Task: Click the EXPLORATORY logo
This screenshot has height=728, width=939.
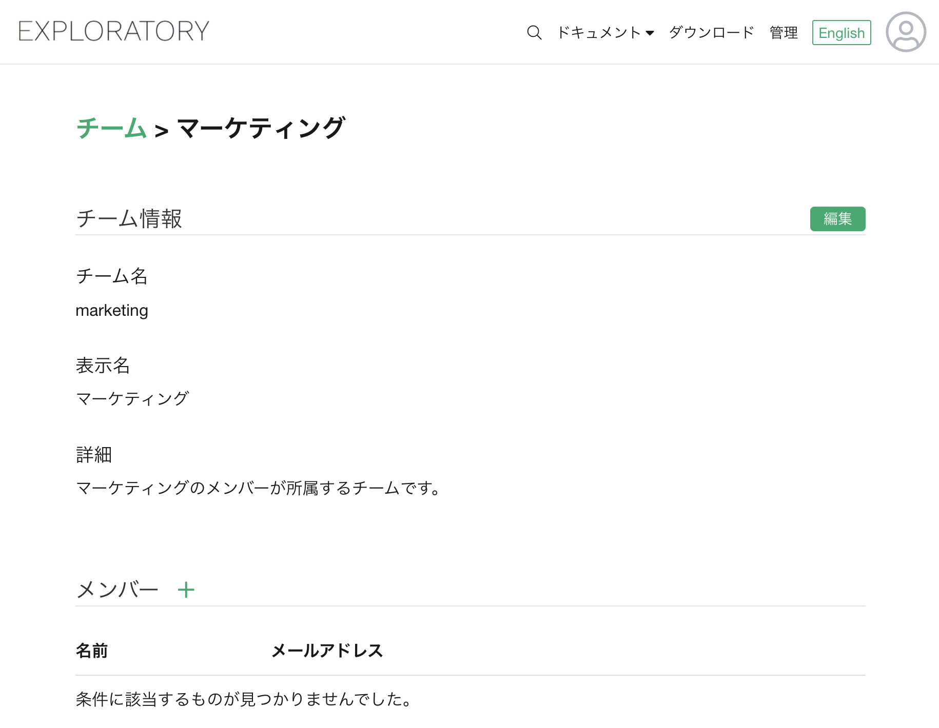Action: [x=114, y=31]
